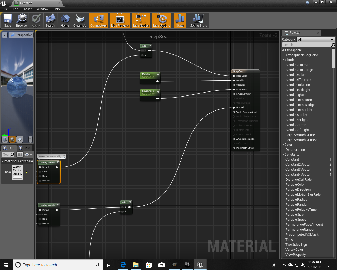Open the File menu
337x270 pixels.
click(5, 9)
